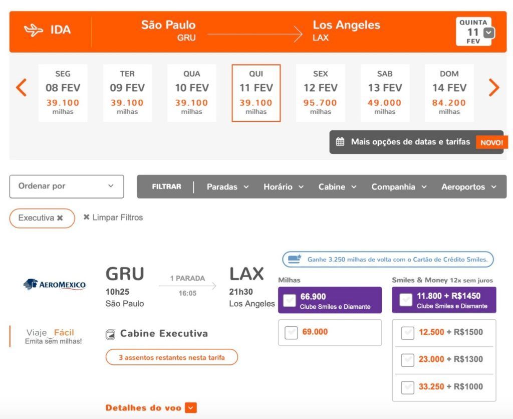This screenshot has width=513, height=419.
Task: Check the 11.800 + R$1450 Clube Smiles option
Action: 406,300
